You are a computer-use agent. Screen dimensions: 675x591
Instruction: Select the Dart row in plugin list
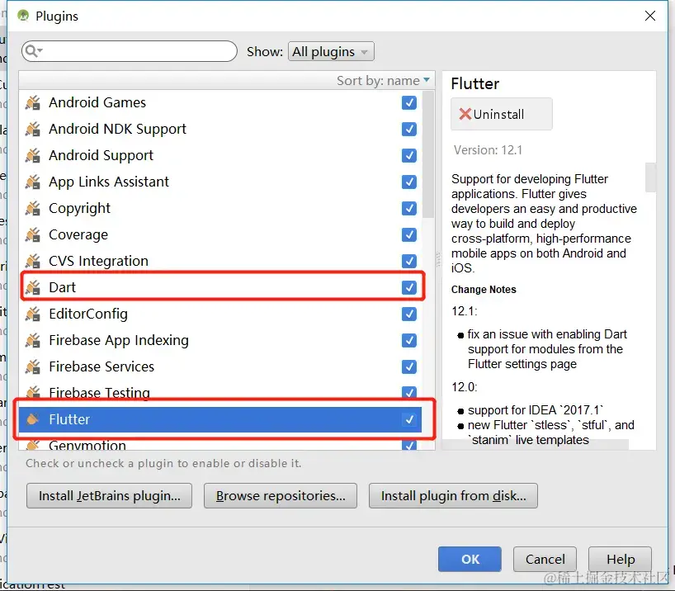(x=220, y=287)
